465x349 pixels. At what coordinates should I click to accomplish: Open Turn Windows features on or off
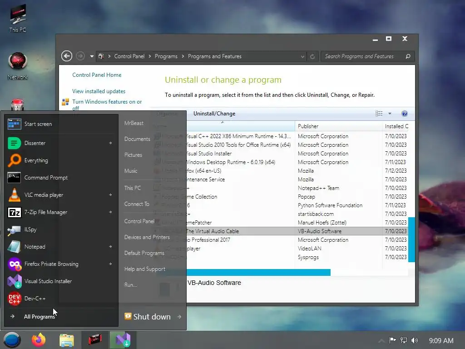point(107,105)
